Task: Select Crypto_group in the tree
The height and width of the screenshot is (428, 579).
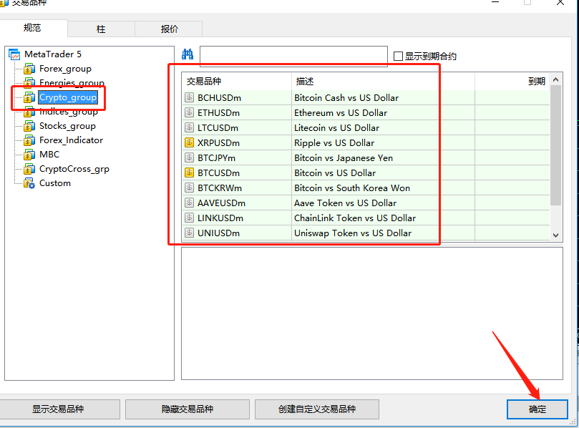Action: pyautogui.click(x=68, y=97)
